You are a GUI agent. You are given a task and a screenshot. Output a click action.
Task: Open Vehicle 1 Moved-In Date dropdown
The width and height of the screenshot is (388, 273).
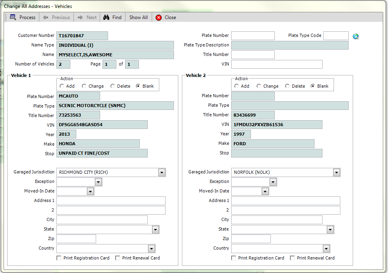pyautogui.click(x=90, y=191)
